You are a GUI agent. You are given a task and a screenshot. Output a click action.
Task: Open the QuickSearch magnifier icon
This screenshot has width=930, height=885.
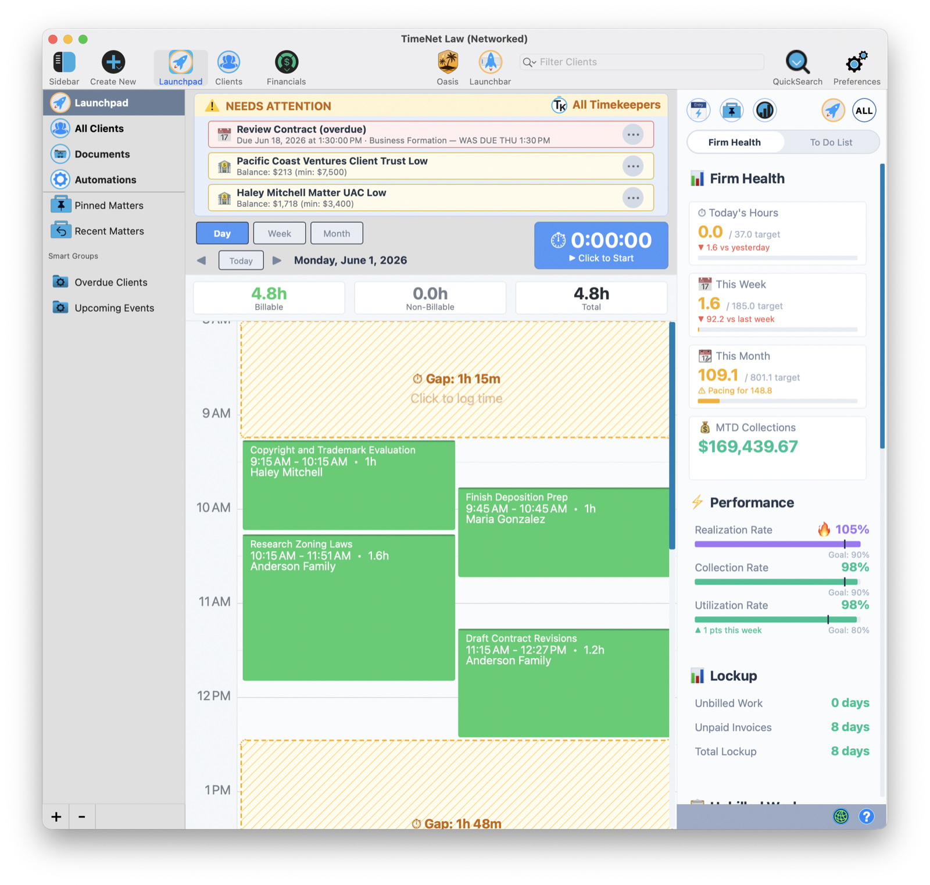797,62
